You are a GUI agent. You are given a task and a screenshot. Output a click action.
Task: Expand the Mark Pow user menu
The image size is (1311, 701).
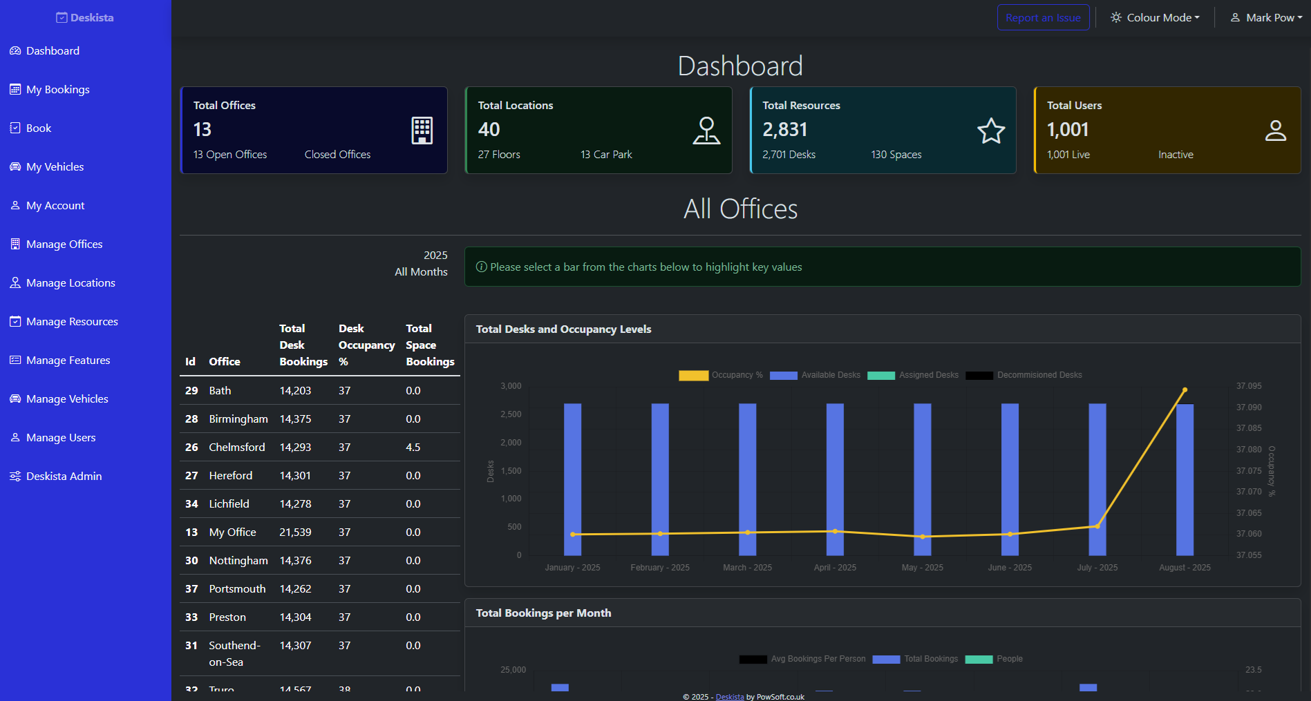[x=1266, y=17]
